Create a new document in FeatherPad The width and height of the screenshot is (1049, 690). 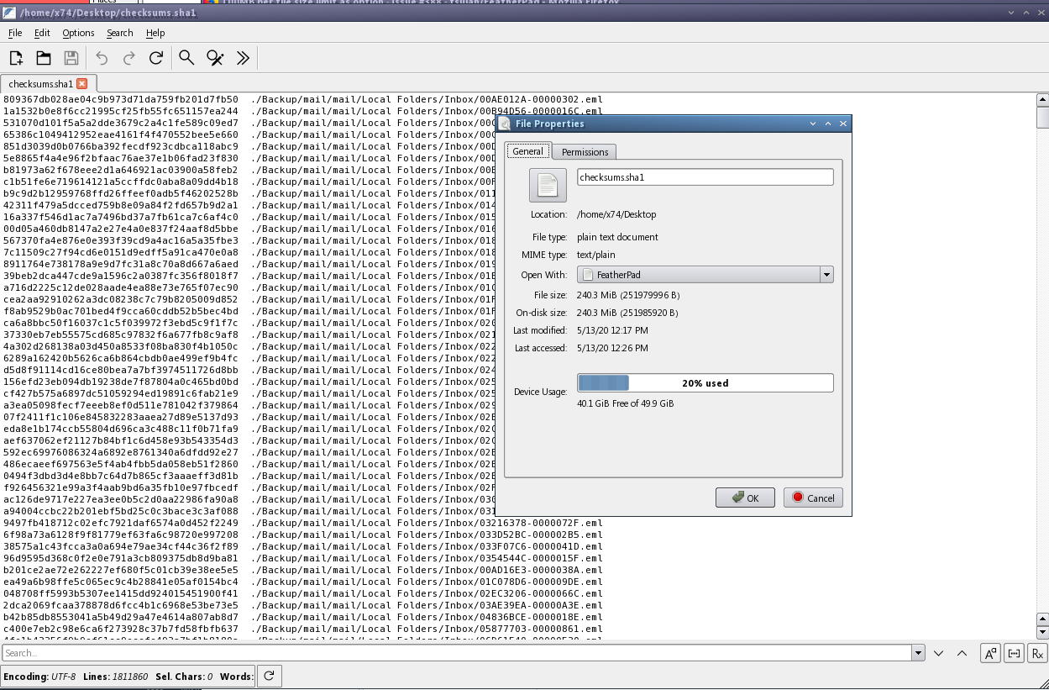point(15,58)
